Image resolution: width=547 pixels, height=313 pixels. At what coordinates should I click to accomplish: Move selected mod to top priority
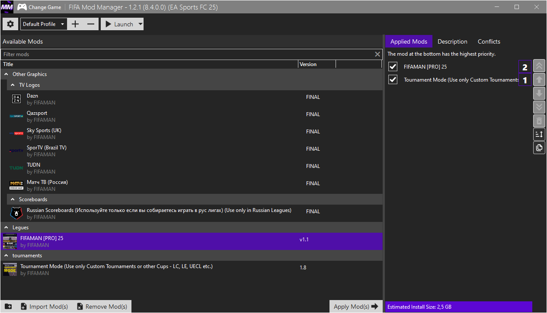tap(539, 66)
